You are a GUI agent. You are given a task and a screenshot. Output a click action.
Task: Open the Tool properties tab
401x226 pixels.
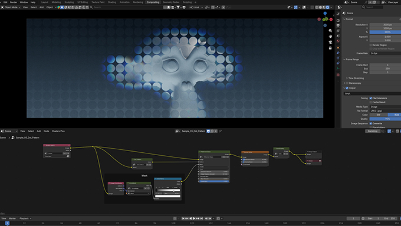[338, 14]
